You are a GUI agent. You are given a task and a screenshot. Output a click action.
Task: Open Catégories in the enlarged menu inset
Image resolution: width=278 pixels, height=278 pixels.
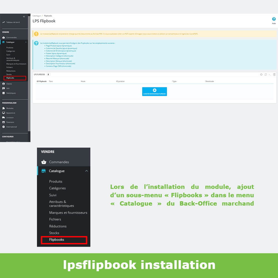coord(58,188)
